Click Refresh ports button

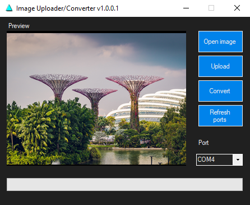[220, 116]
